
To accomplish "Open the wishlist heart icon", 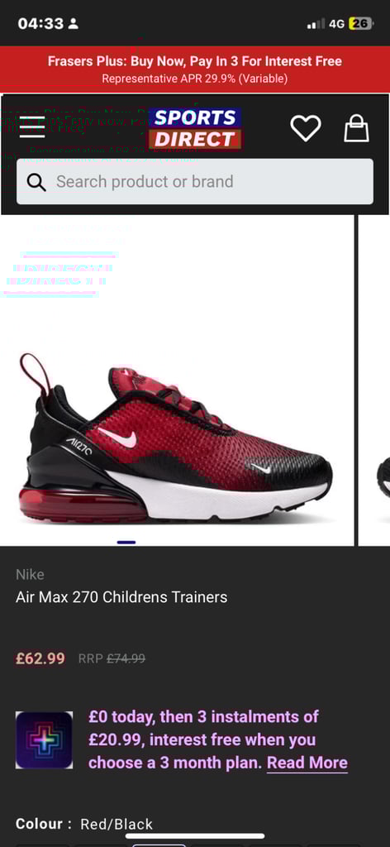I will 306,128.
